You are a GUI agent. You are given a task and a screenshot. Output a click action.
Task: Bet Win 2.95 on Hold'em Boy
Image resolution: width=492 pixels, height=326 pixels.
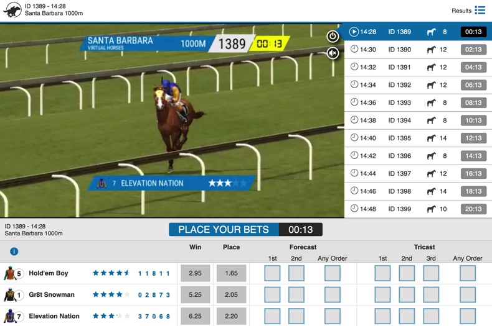click(x=195, y=273)
